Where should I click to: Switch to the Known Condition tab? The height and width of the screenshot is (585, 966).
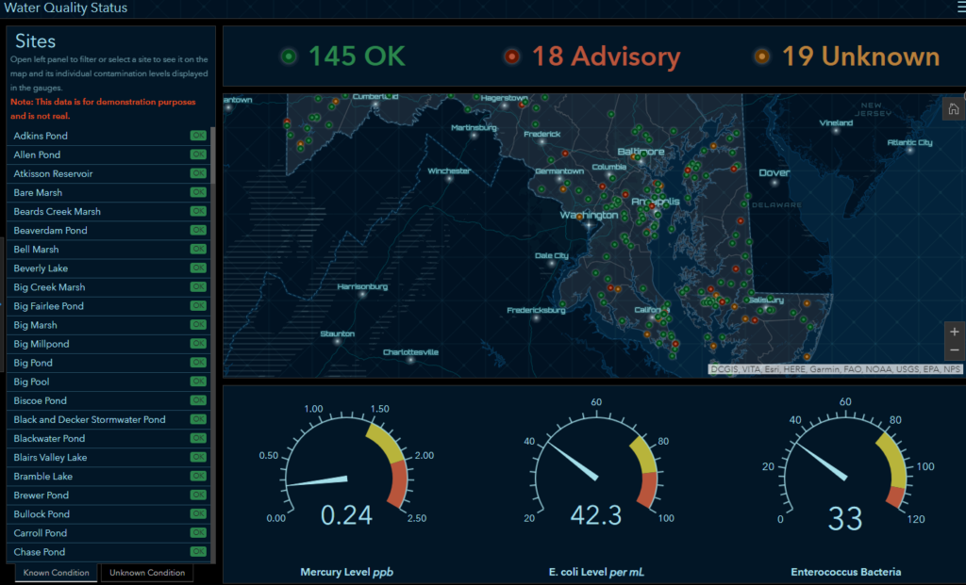point(57,573)
